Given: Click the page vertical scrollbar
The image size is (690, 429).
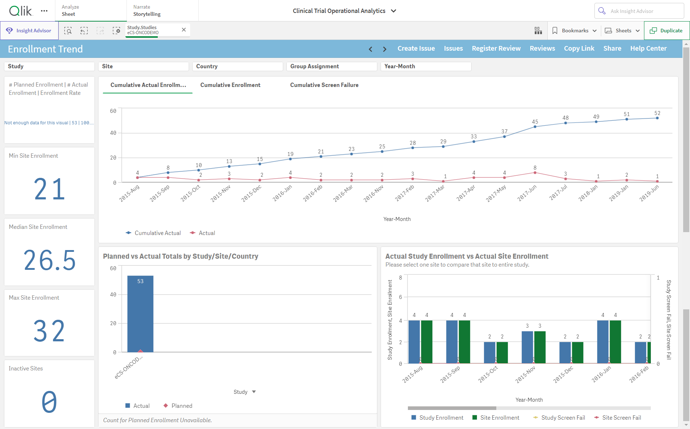Looking at the screenshot, I should [686, 140].
